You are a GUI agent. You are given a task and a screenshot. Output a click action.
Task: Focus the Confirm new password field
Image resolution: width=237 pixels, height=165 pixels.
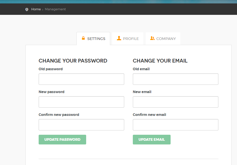81,125
